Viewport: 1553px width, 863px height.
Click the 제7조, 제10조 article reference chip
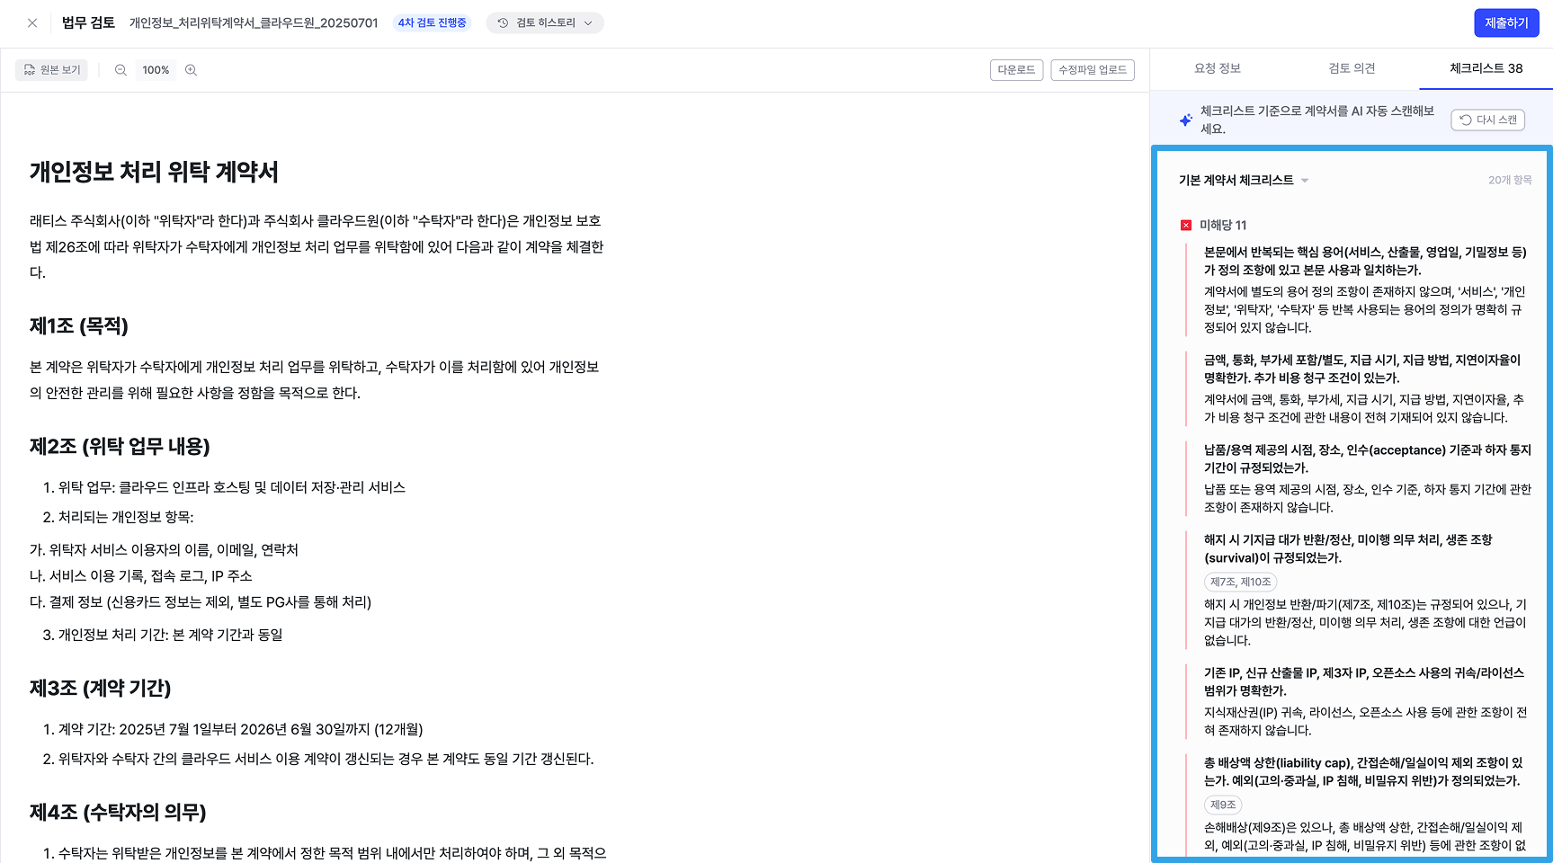click(1240, 583)
